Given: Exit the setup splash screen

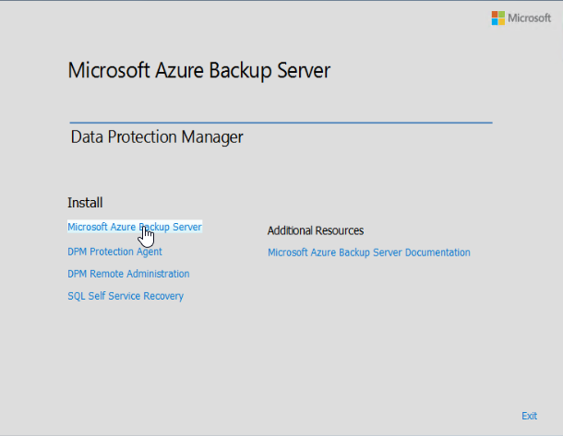Looking at the screenshot, I should coord(529,416).
